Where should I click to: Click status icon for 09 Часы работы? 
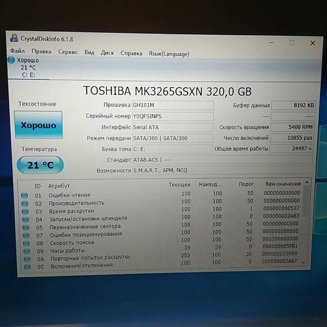[27, 251]
